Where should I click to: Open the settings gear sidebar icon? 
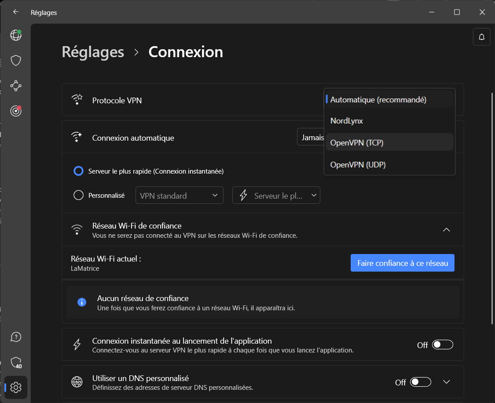tap(16, 388)
